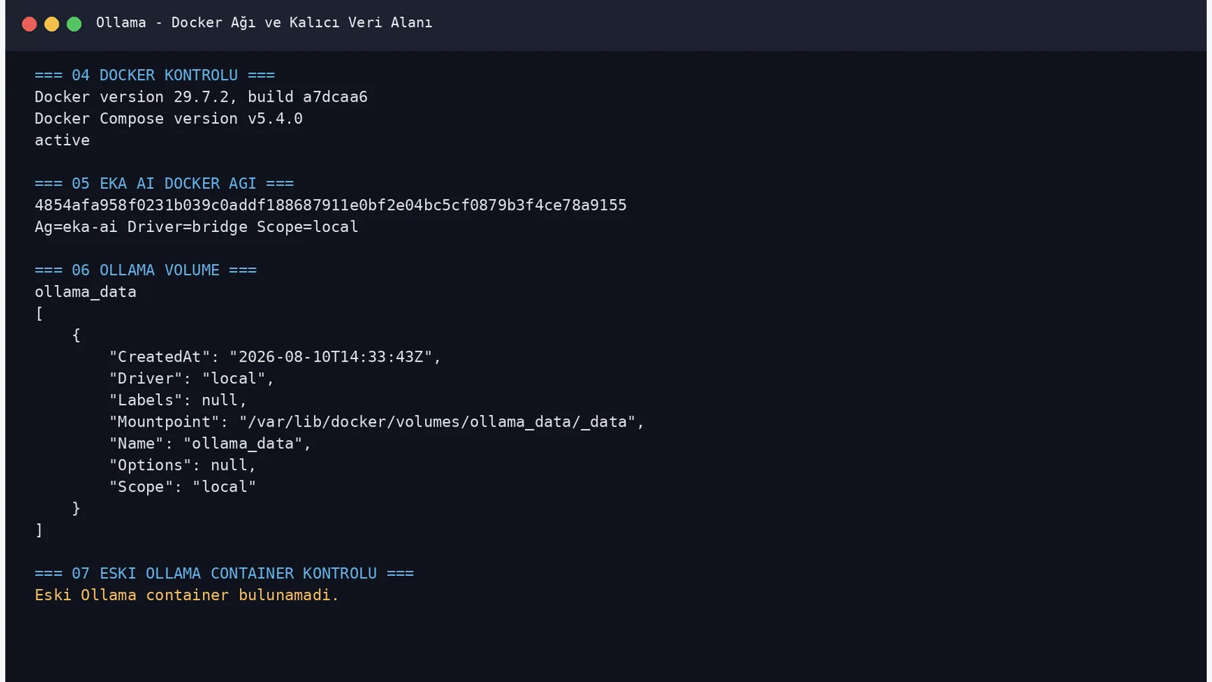
Task: Click the 04 DOCKER KONTROLU heading
Action: (155, 75)
